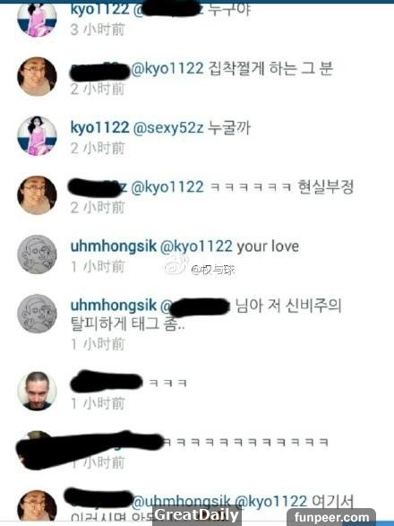Tap the @uhmhongsik mention in bottom comment
The image size is (394, 526).
181,502
